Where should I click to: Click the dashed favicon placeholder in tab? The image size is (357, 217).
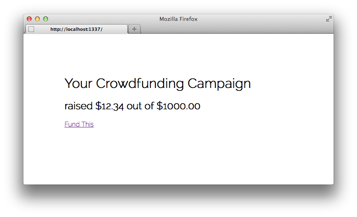pyautogui.click(x=31, y=29)
